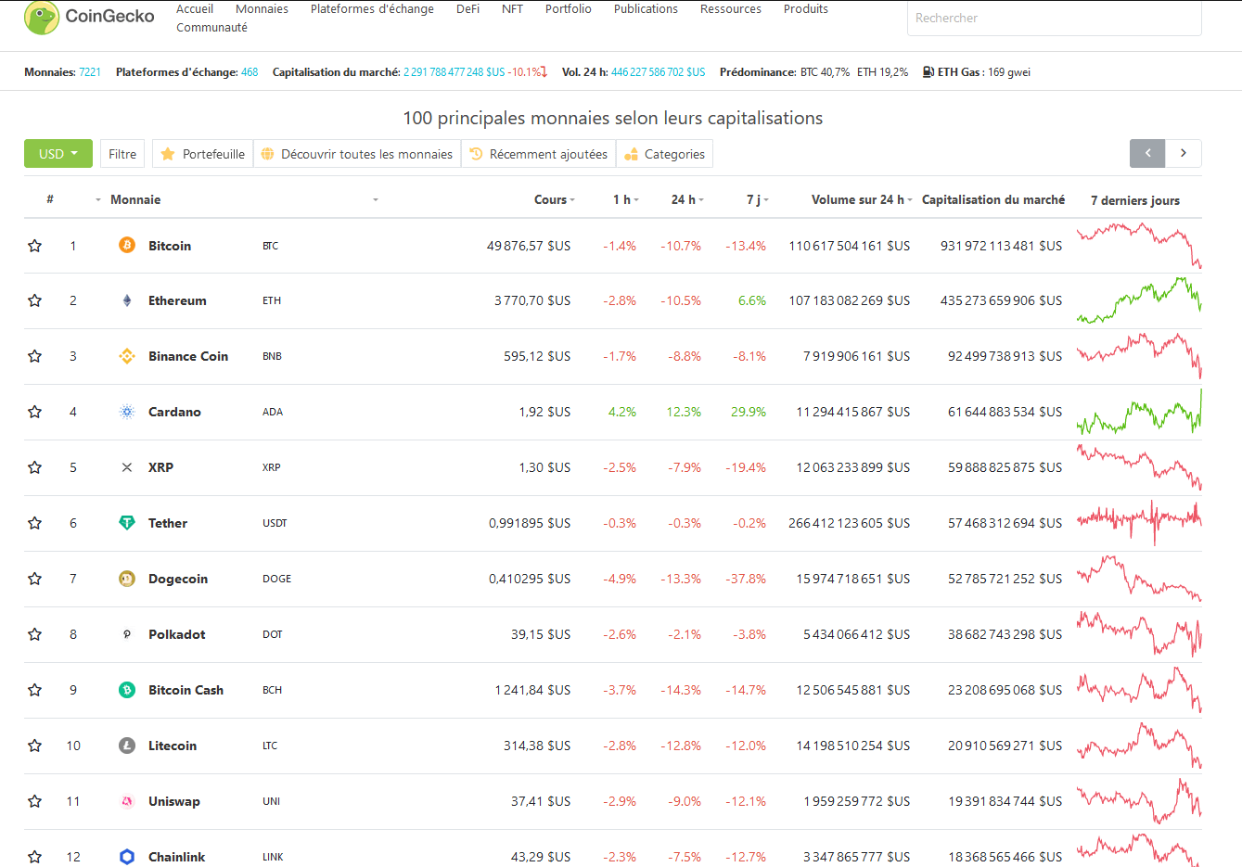The width and height of the screenshot is (1242, 867).
Task: Star Litecoin as a favorite
Action: coord(35,746)
